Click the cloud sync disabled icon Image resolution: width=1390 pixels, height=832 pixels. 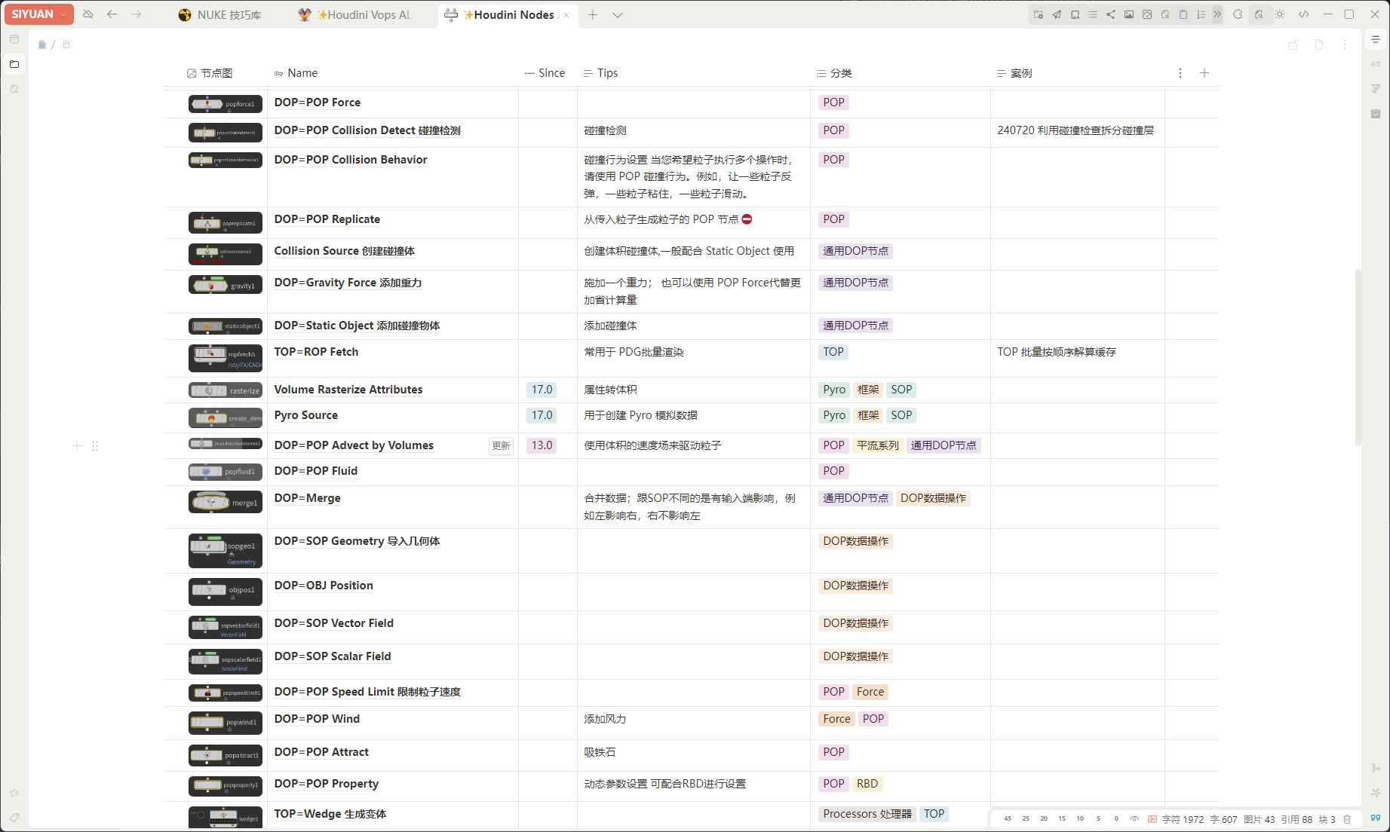pos(88,14)
